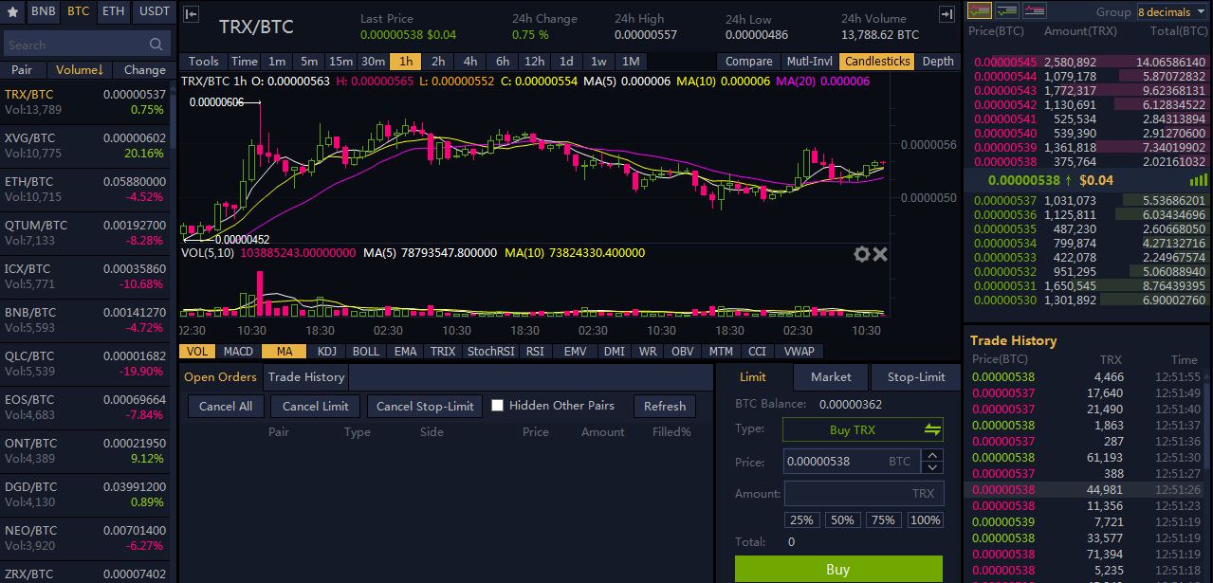
Task: Select 1M chart interval
Action: (631, 61)
